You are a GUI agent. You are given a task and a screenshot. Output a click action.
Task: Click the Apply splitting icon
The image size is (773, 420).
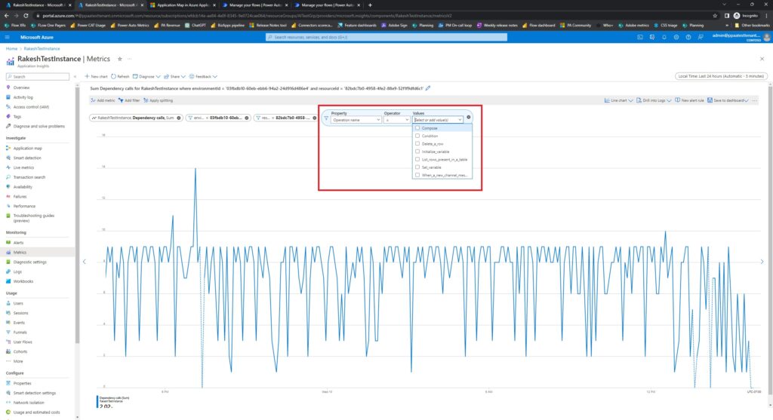[146, 100]
